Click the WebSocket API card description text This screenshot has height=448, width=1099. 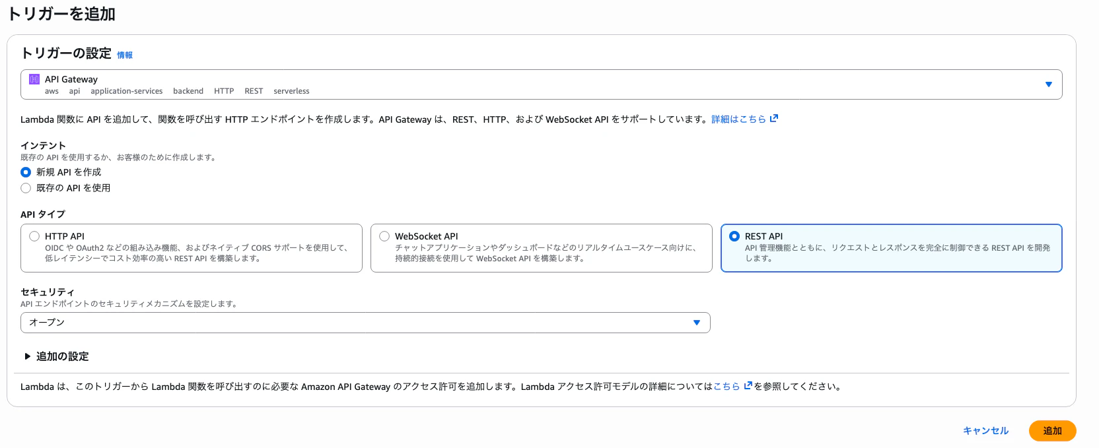pyautogui.click(x=546, y=253)
